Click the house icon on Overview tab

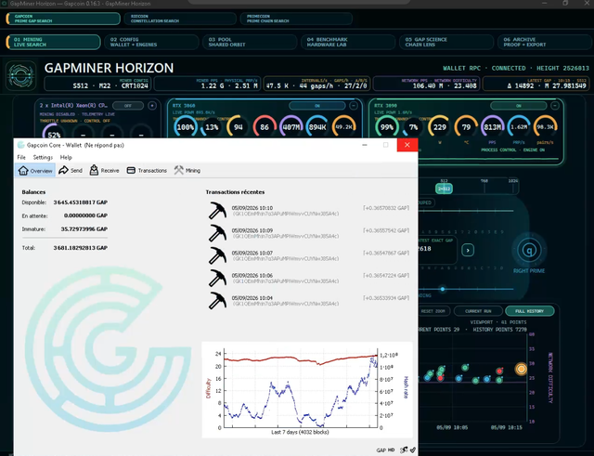coord(23,171)
